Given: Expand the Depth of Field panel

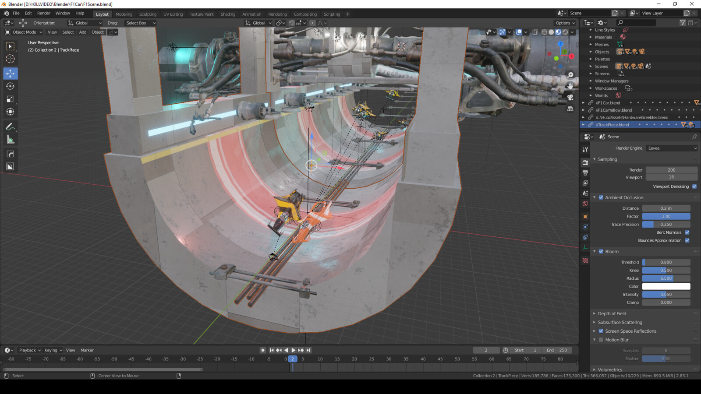Looking at the screenshot, I should [612, 313].
